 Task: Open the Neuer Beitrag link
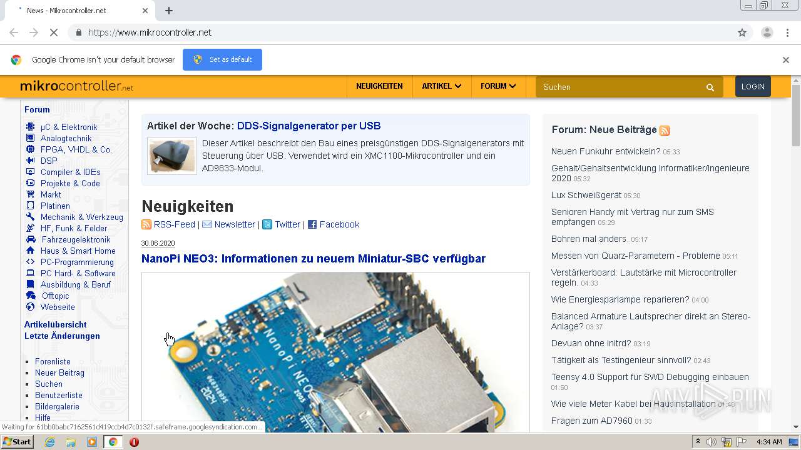click(x=59, y=372)
